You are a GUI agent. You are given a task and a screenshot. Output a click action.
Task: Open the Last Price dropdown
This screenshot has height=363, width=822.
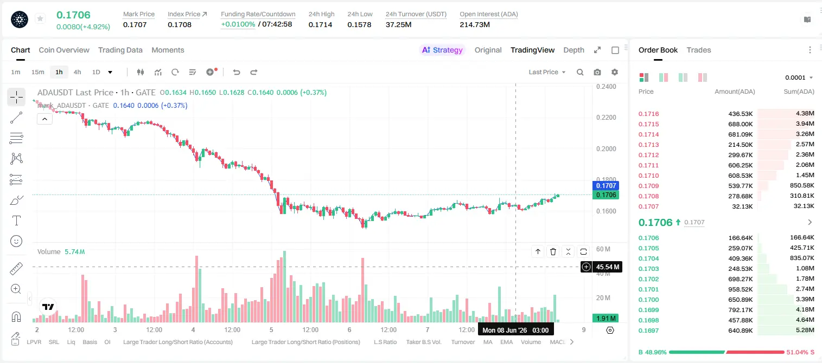tap(547, 72)
